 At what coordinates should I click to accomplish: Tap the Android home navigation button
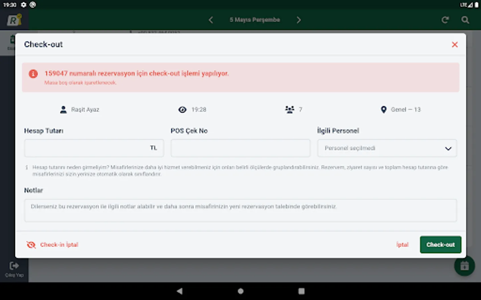[x=240, y=291]
